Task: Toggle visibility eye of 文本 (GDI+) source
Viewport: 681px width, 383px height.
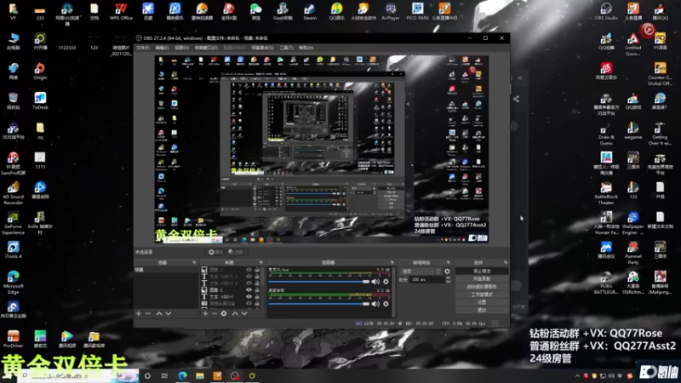Action: click(249, 296)
